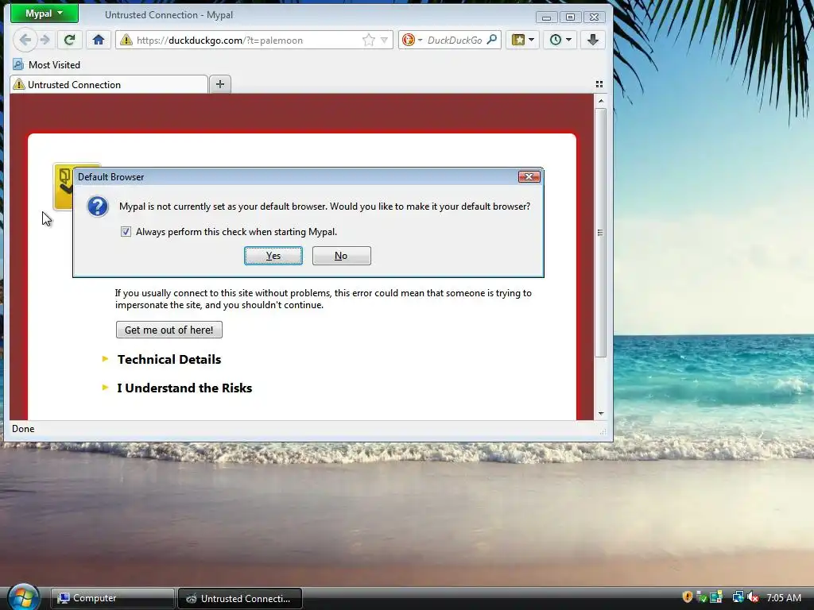Select the Untrusted Connection tab
Screen dimensions: 814x610
tap(109, 84)
